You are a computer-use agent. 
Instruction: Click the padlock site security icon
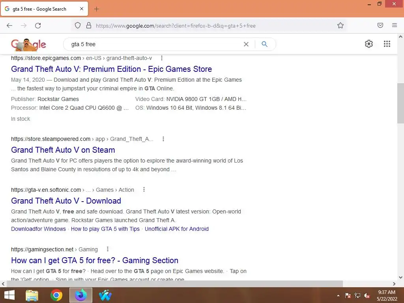point(89,26)
